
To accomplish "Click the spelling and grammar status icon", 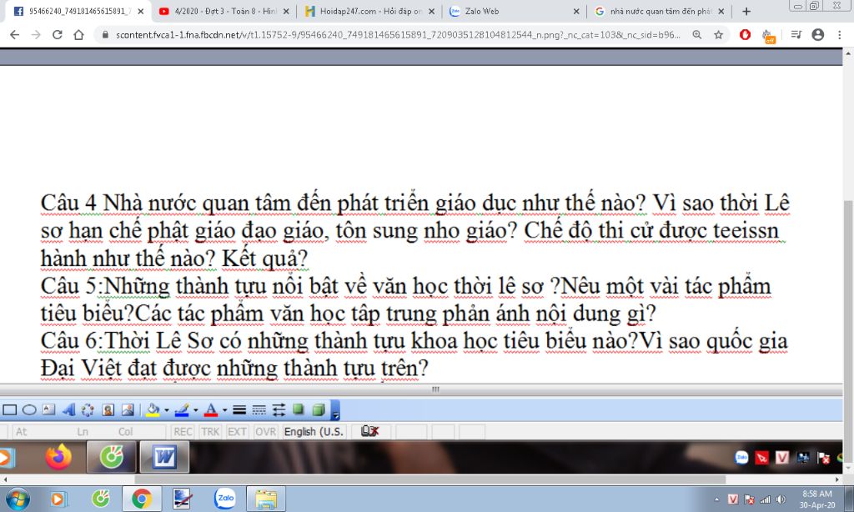I will (369, 431).
